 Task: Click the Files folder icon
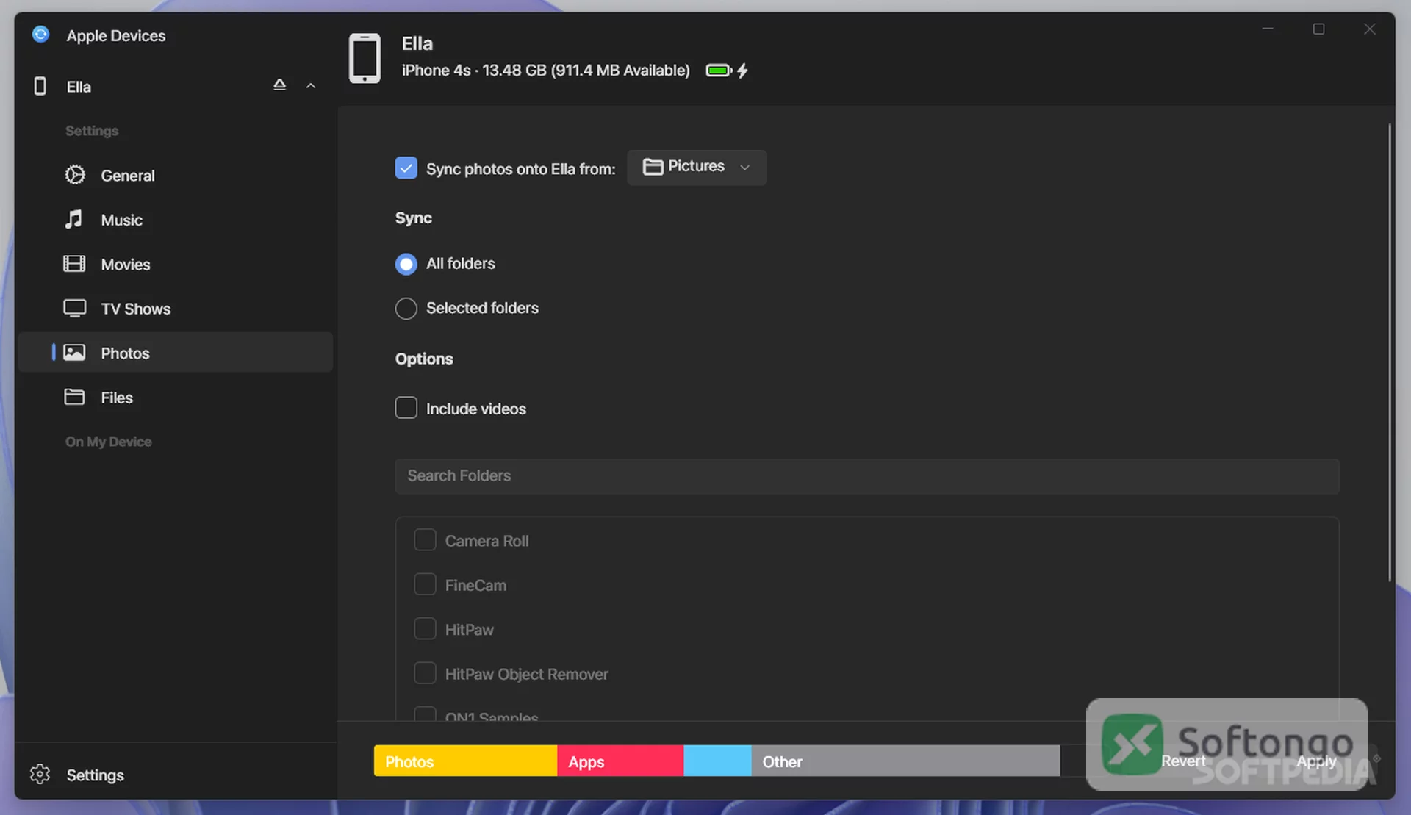(74, 397)
